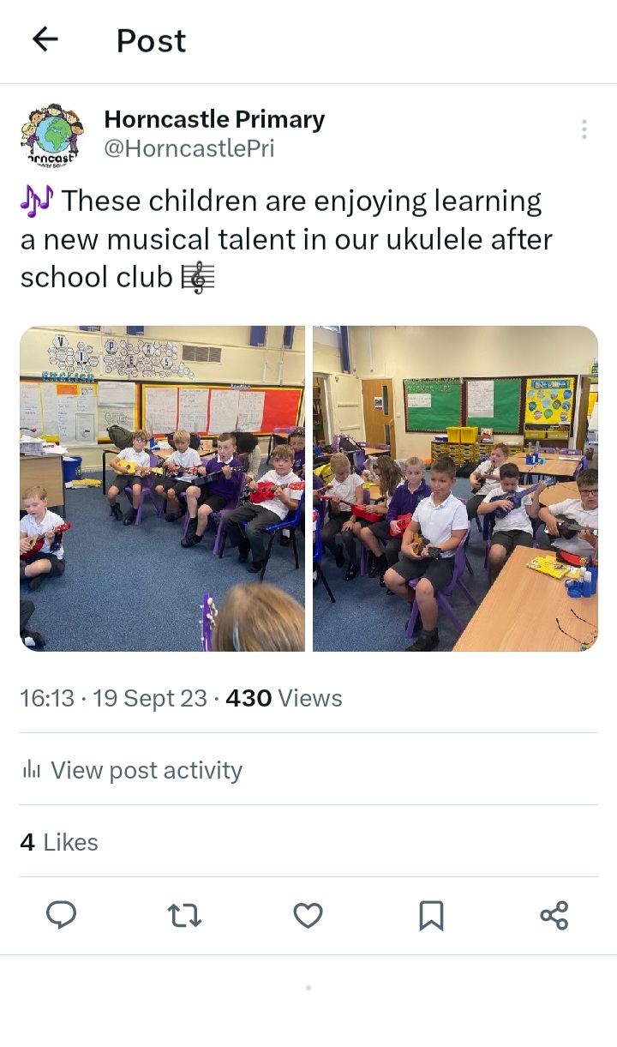This screenshot has height=1047, width=617.
Task: Bookmark this post
Action: 431,916
